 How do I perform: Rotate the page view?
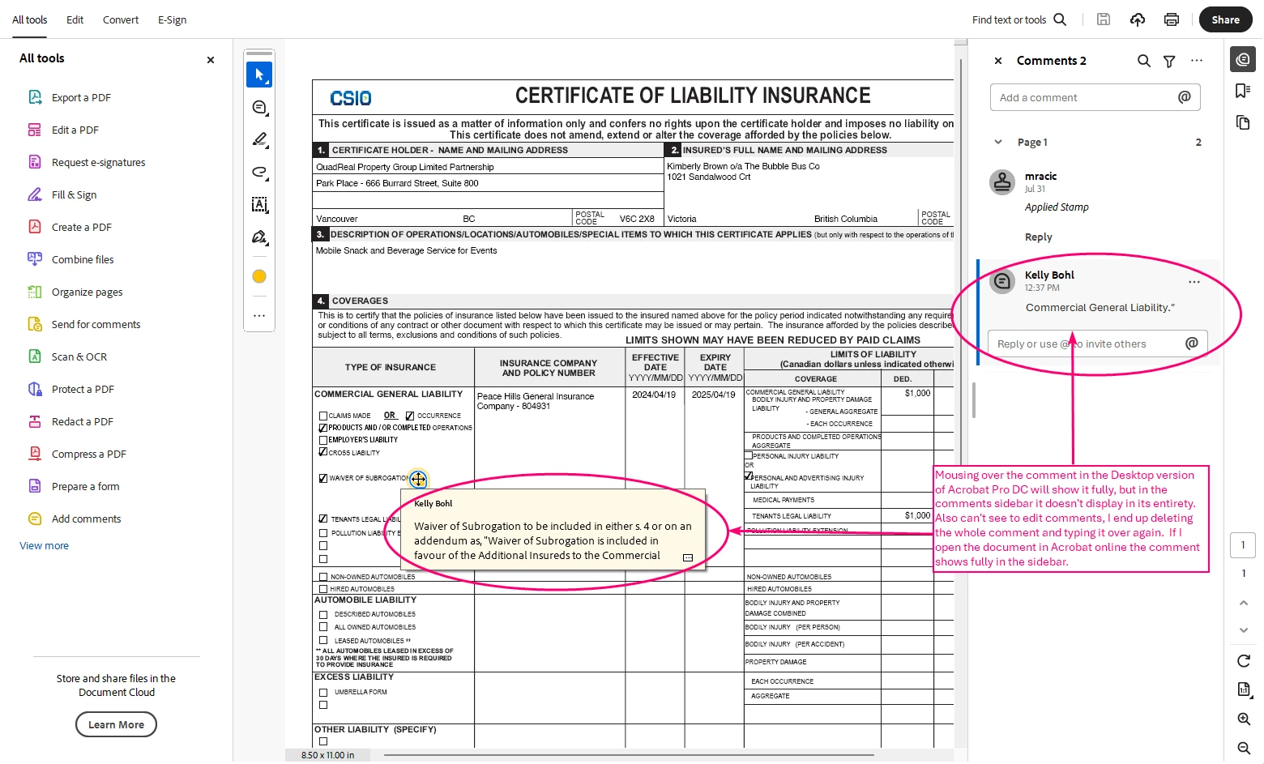pos(1244,661)
